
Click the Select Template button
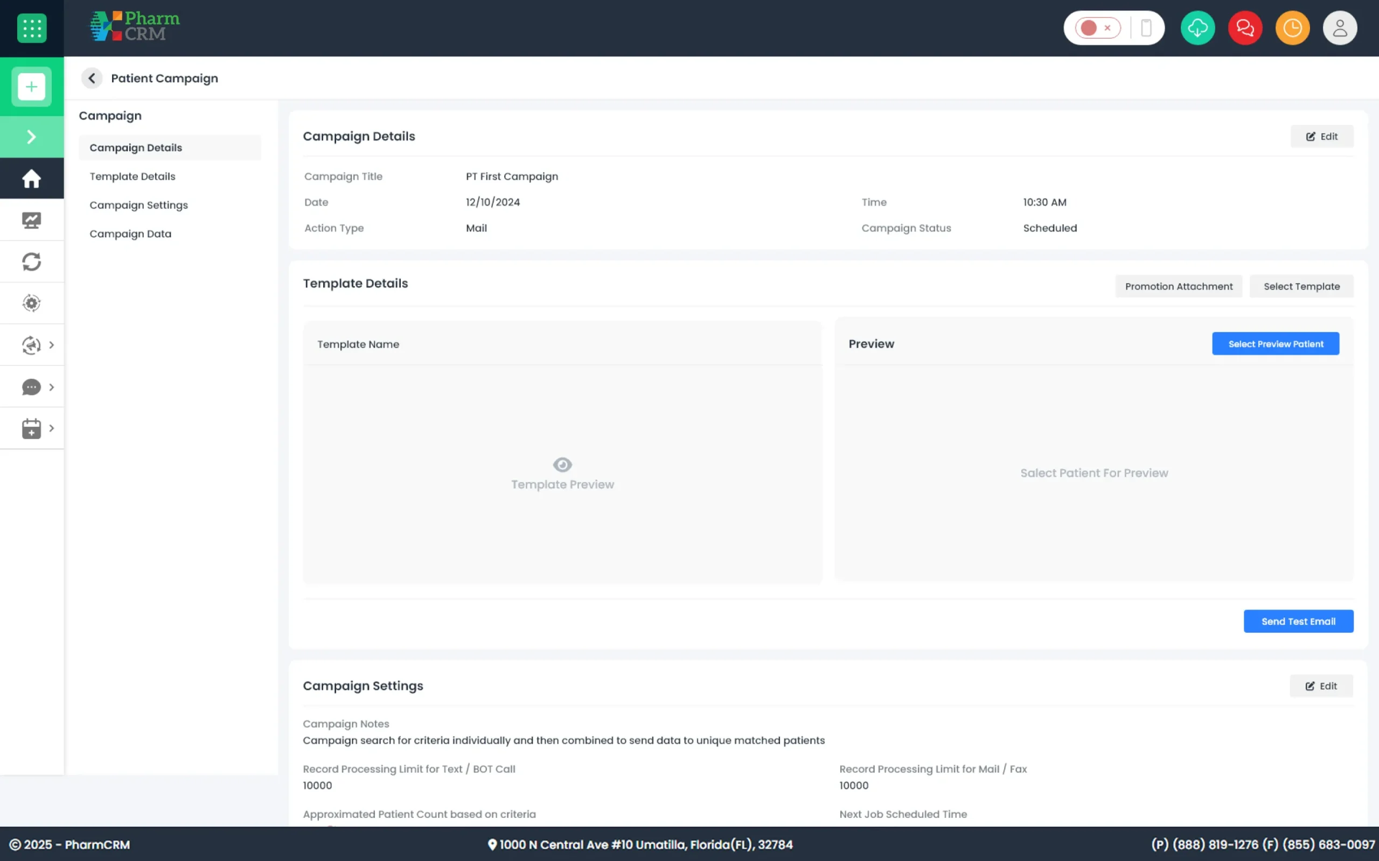(1301, 286)
